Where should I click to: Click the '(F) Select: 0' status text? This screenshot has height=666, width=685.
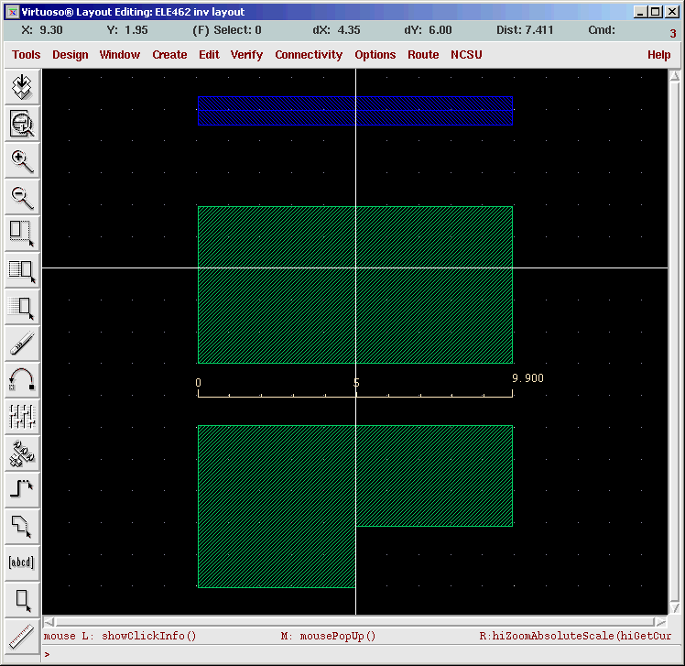[x=227, y=30]
